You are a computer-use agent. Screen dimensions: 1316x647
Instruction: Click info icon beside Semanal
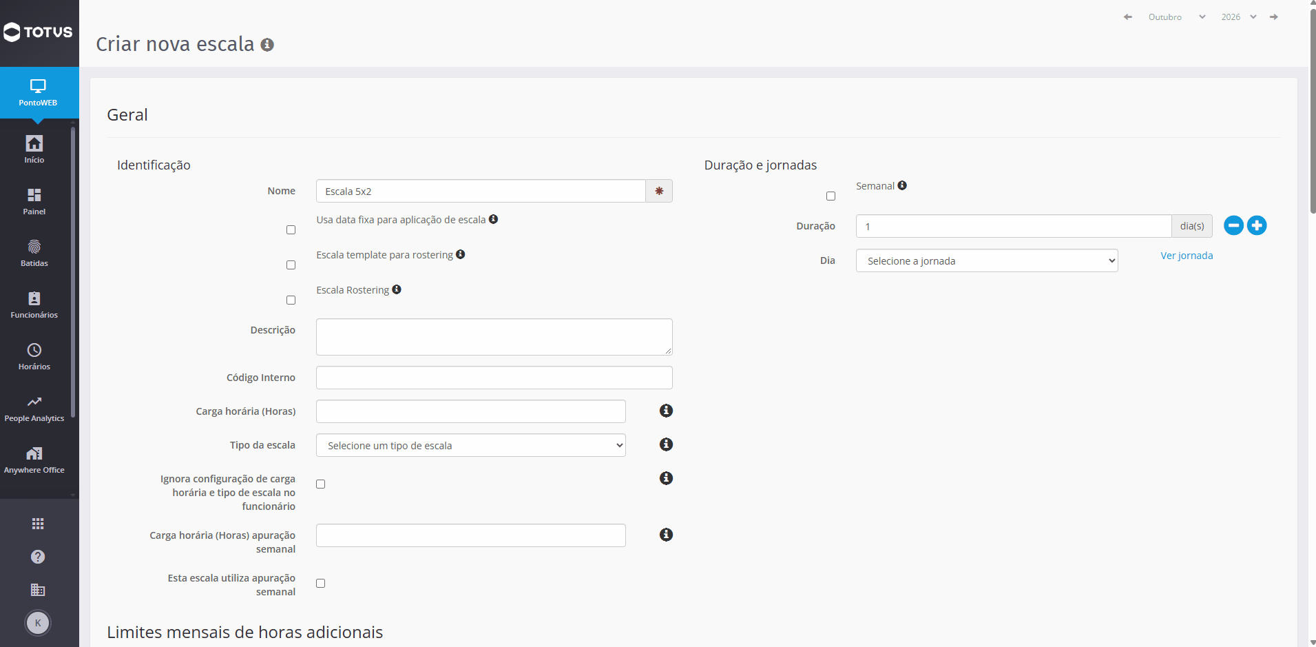(902, 185)
